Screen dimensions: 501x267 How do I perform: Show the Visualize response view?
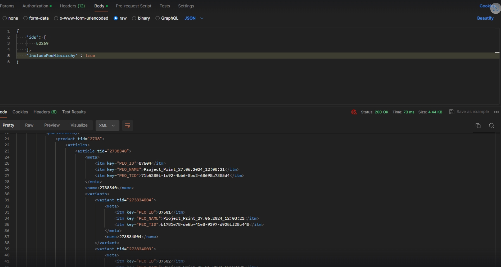tap(79, 125)
